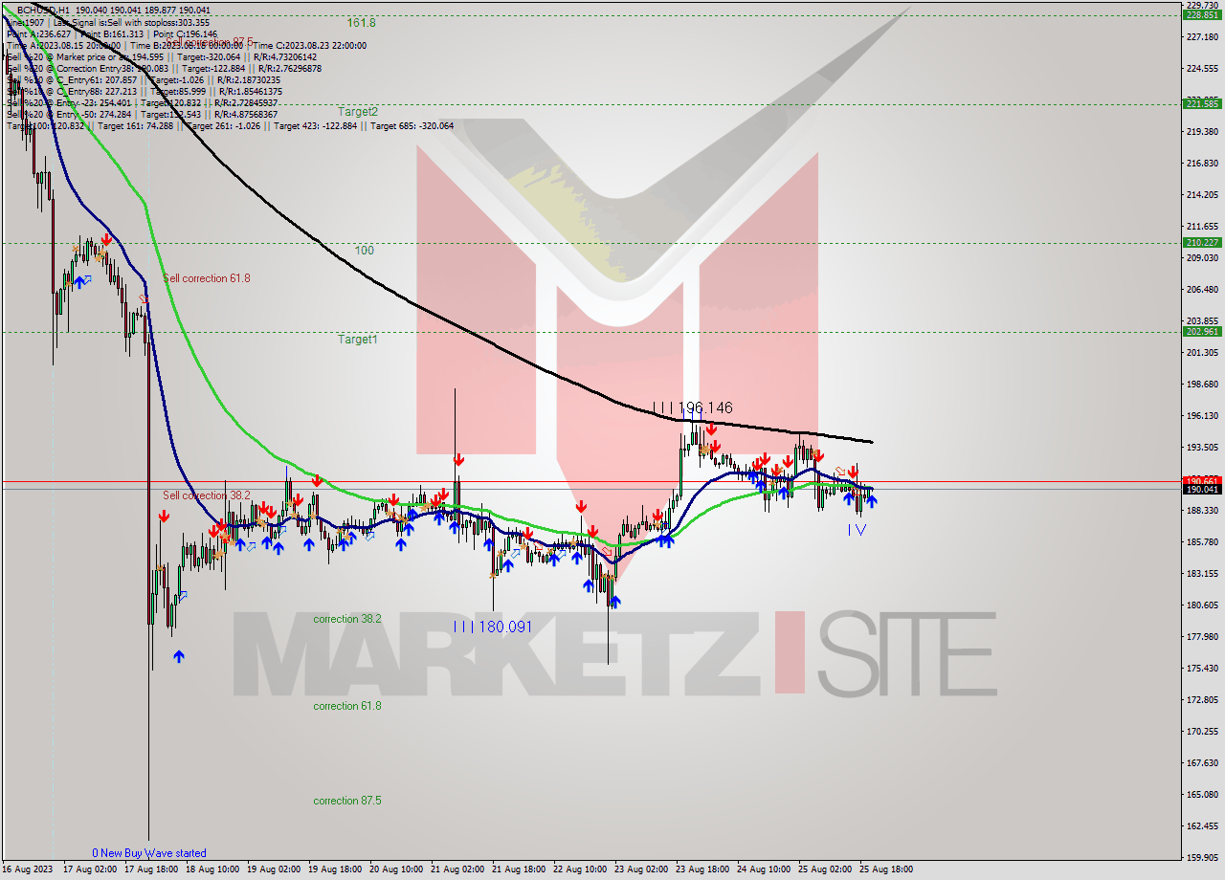The image size is (1225, 880).
Task: Select the 'Target1' level label
Action: pyautogui.click(x=357, y=339)
